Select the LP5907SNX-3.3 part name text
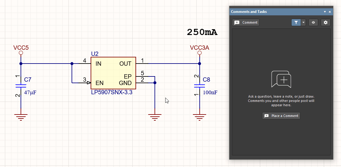Screen dimensions: 341x167 112,93
